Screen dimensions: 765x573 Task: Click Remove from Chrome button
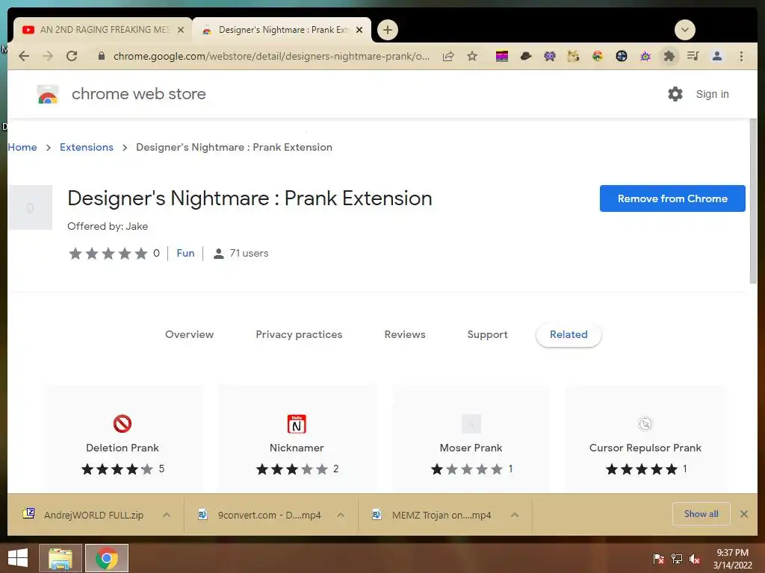click(x=672, y=198)
